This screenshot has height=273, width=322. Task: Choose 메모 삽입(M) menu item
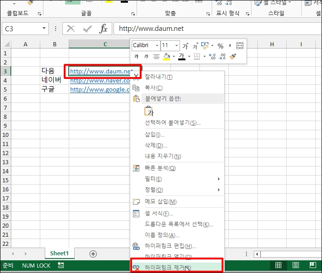[177, 201]
